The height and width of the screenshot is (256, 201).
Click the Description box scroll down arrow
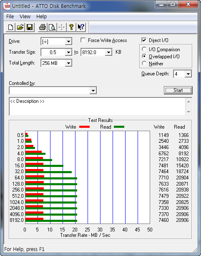[188, 112]
